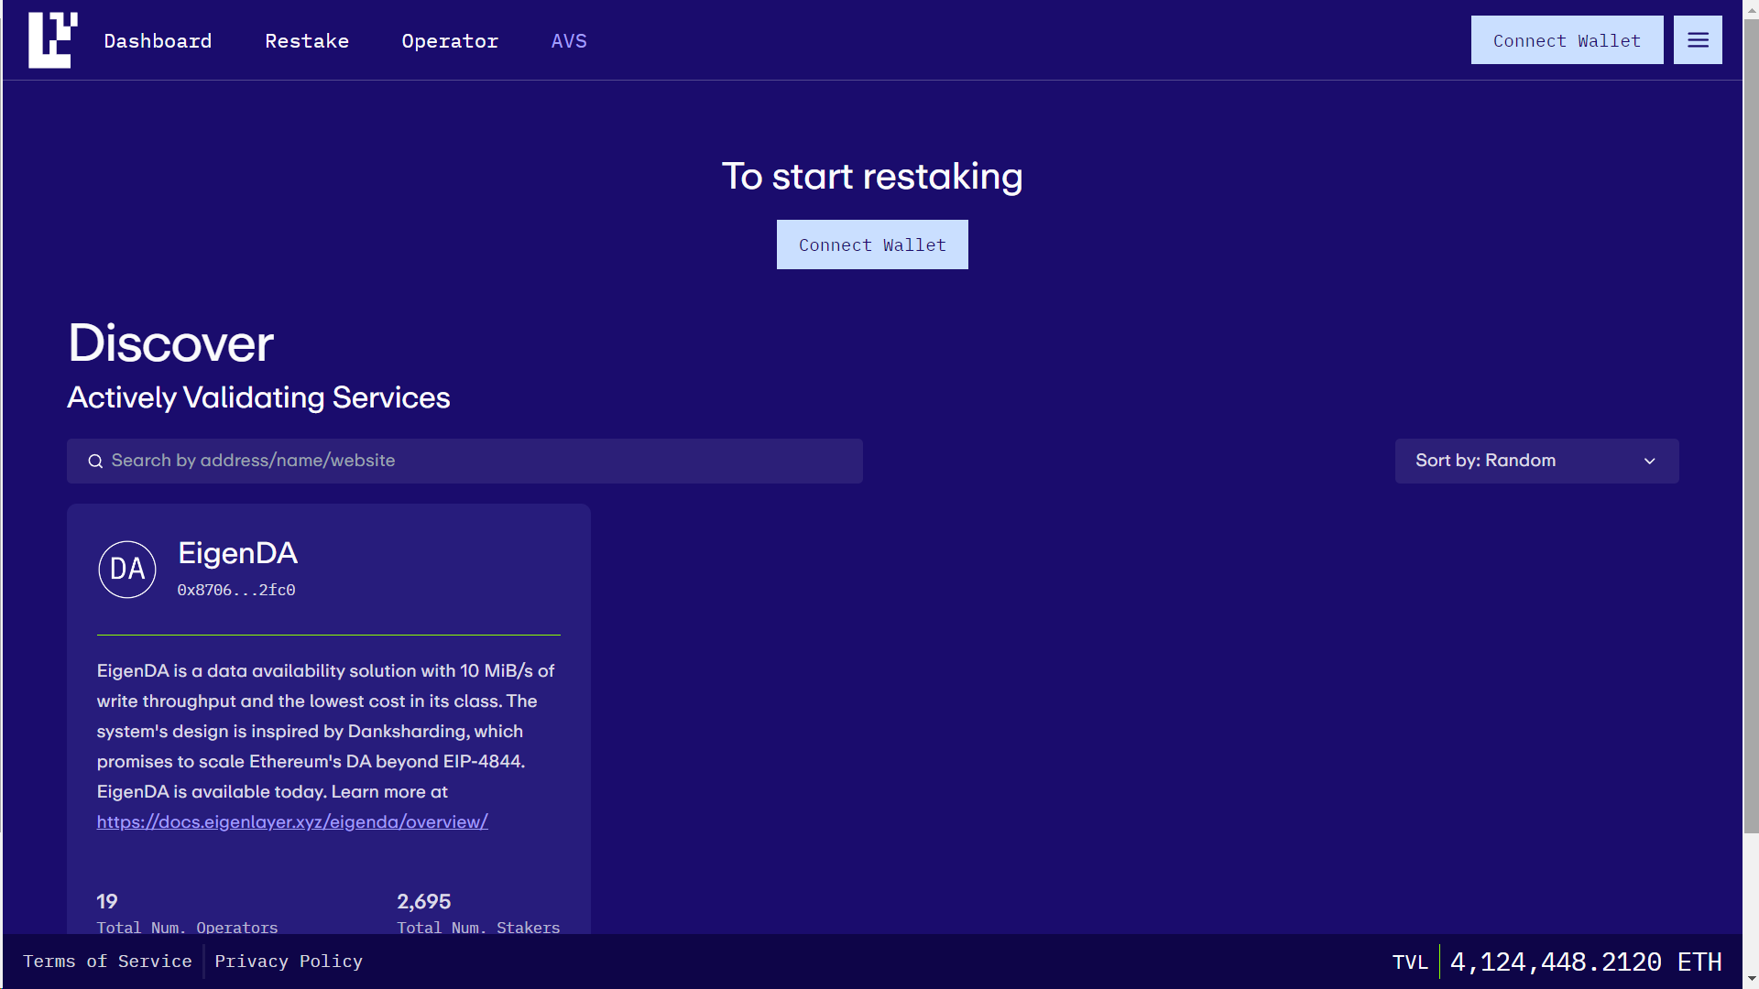Image resolution: width=1759 pixels, height=989 pixels.
Task: Go to the Restake tab
Action: [307, 41]
